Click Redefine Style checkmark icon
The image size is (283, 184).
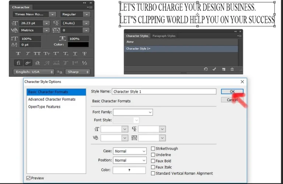214,69
